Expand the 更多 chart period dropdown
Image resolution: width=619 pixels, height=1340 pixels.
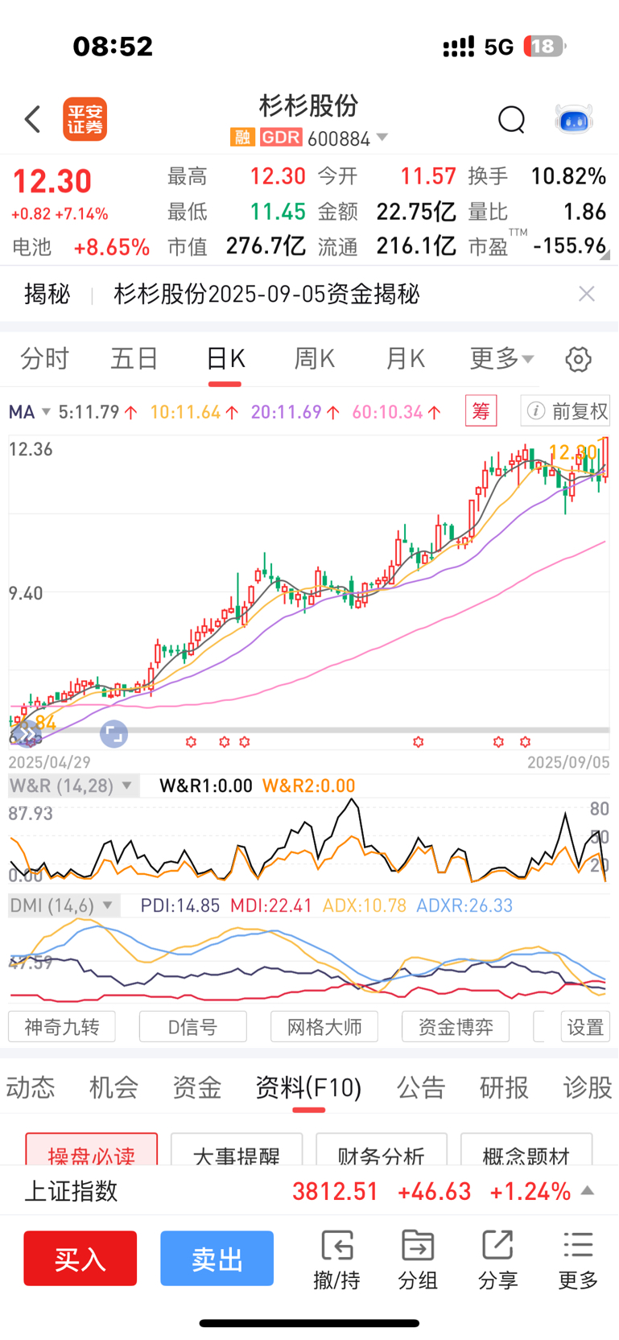click(x=501, y=359)
